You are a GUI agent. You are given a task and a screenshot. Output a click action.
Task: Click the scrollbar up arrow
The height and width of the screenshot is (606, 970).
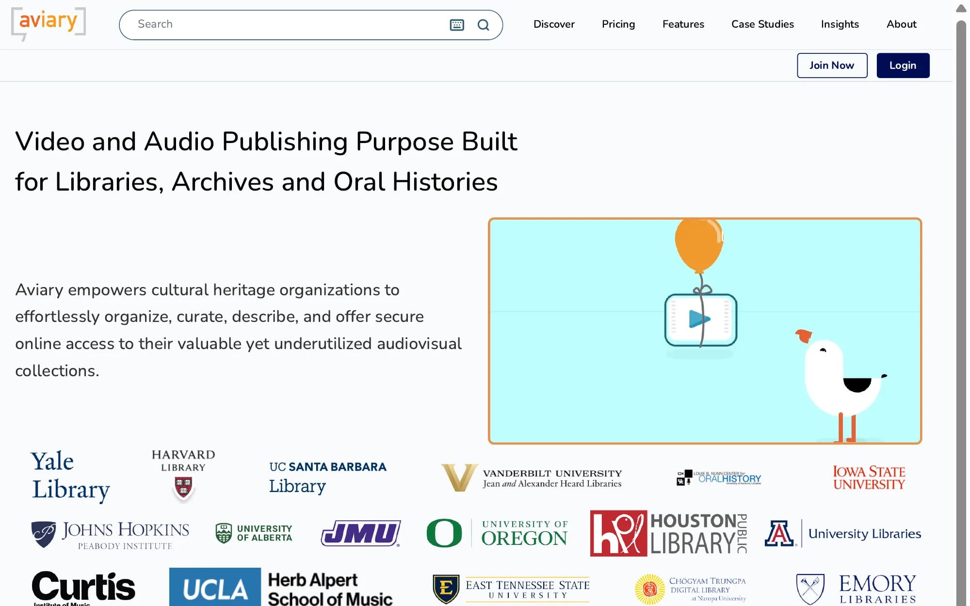click(x=961, y=8)
